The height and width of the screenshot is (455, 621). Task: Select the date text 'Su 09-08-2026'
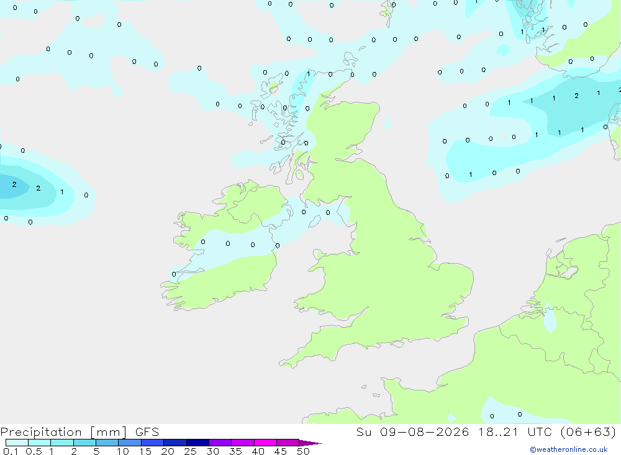click(x=412, y=431)
